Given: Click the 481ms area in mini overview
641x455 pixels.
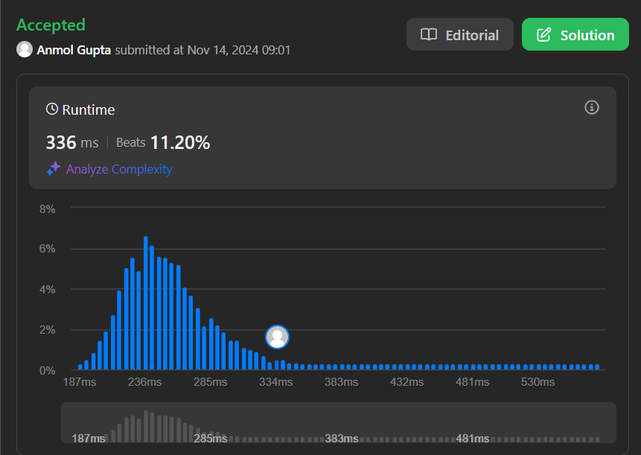Looking at the screenshot, I should pos(473,439).
